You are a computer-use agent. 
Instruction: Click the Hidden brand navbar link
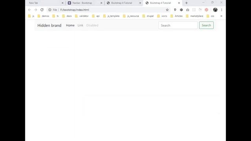click(49, 25)
